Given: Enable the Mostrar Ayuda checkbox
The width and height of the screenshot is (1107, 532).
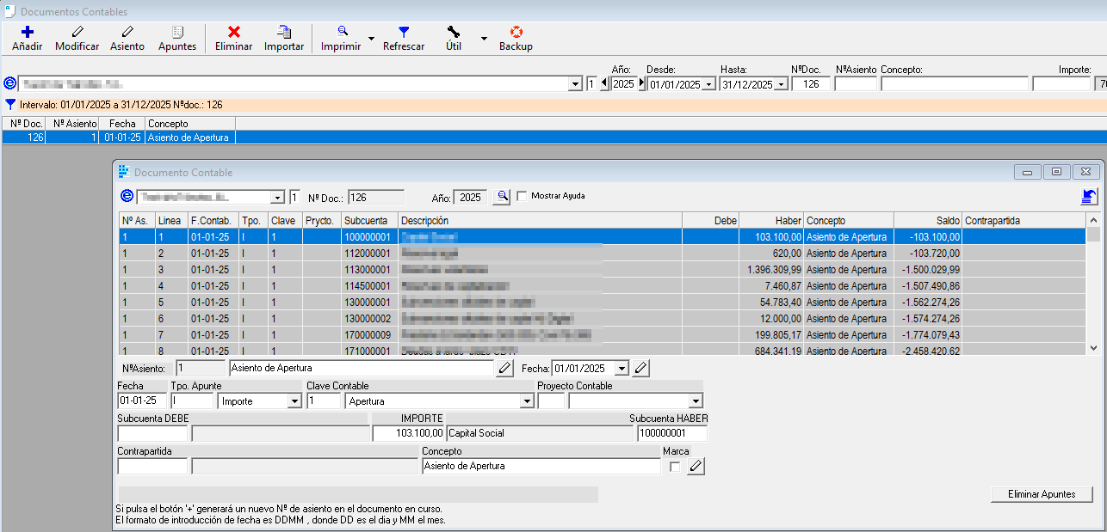Looking at the screenshot, I should point(522,196).
